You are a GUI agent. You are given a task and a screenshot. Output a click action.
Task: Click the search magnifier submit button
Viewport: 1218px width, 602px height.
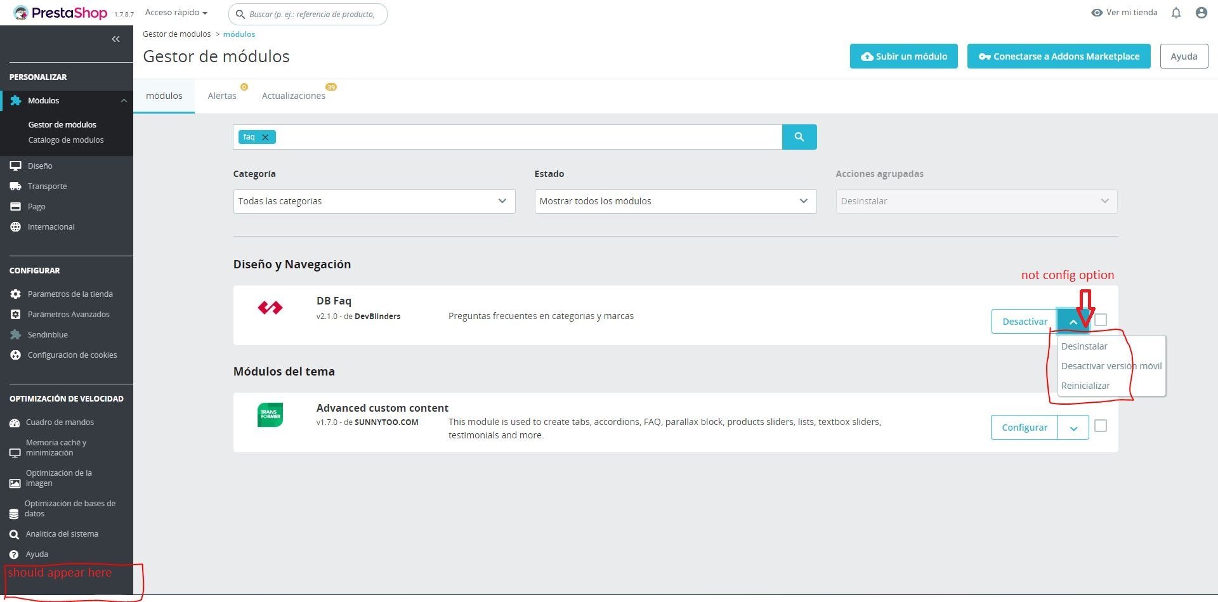(x=799, y=137)
